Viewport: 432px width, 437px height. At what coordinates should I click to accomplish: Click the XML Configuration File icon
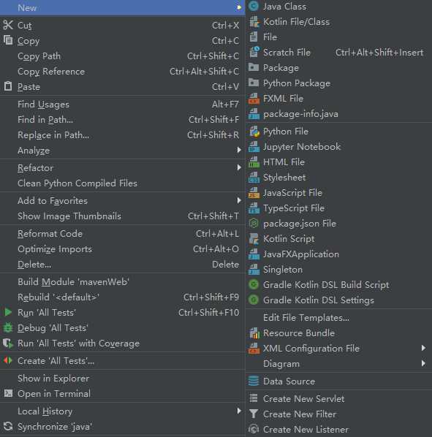coord(254,349)
